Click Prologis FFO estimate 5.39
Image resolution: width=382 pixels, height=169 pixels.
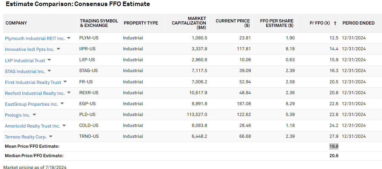click(290, 114)
